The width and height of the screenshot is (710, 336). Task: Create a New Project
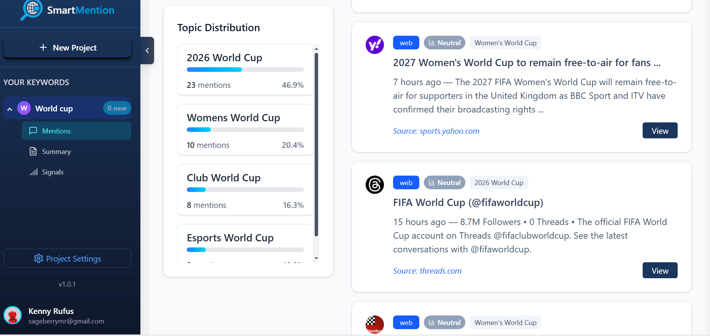(x=67, y=48)
